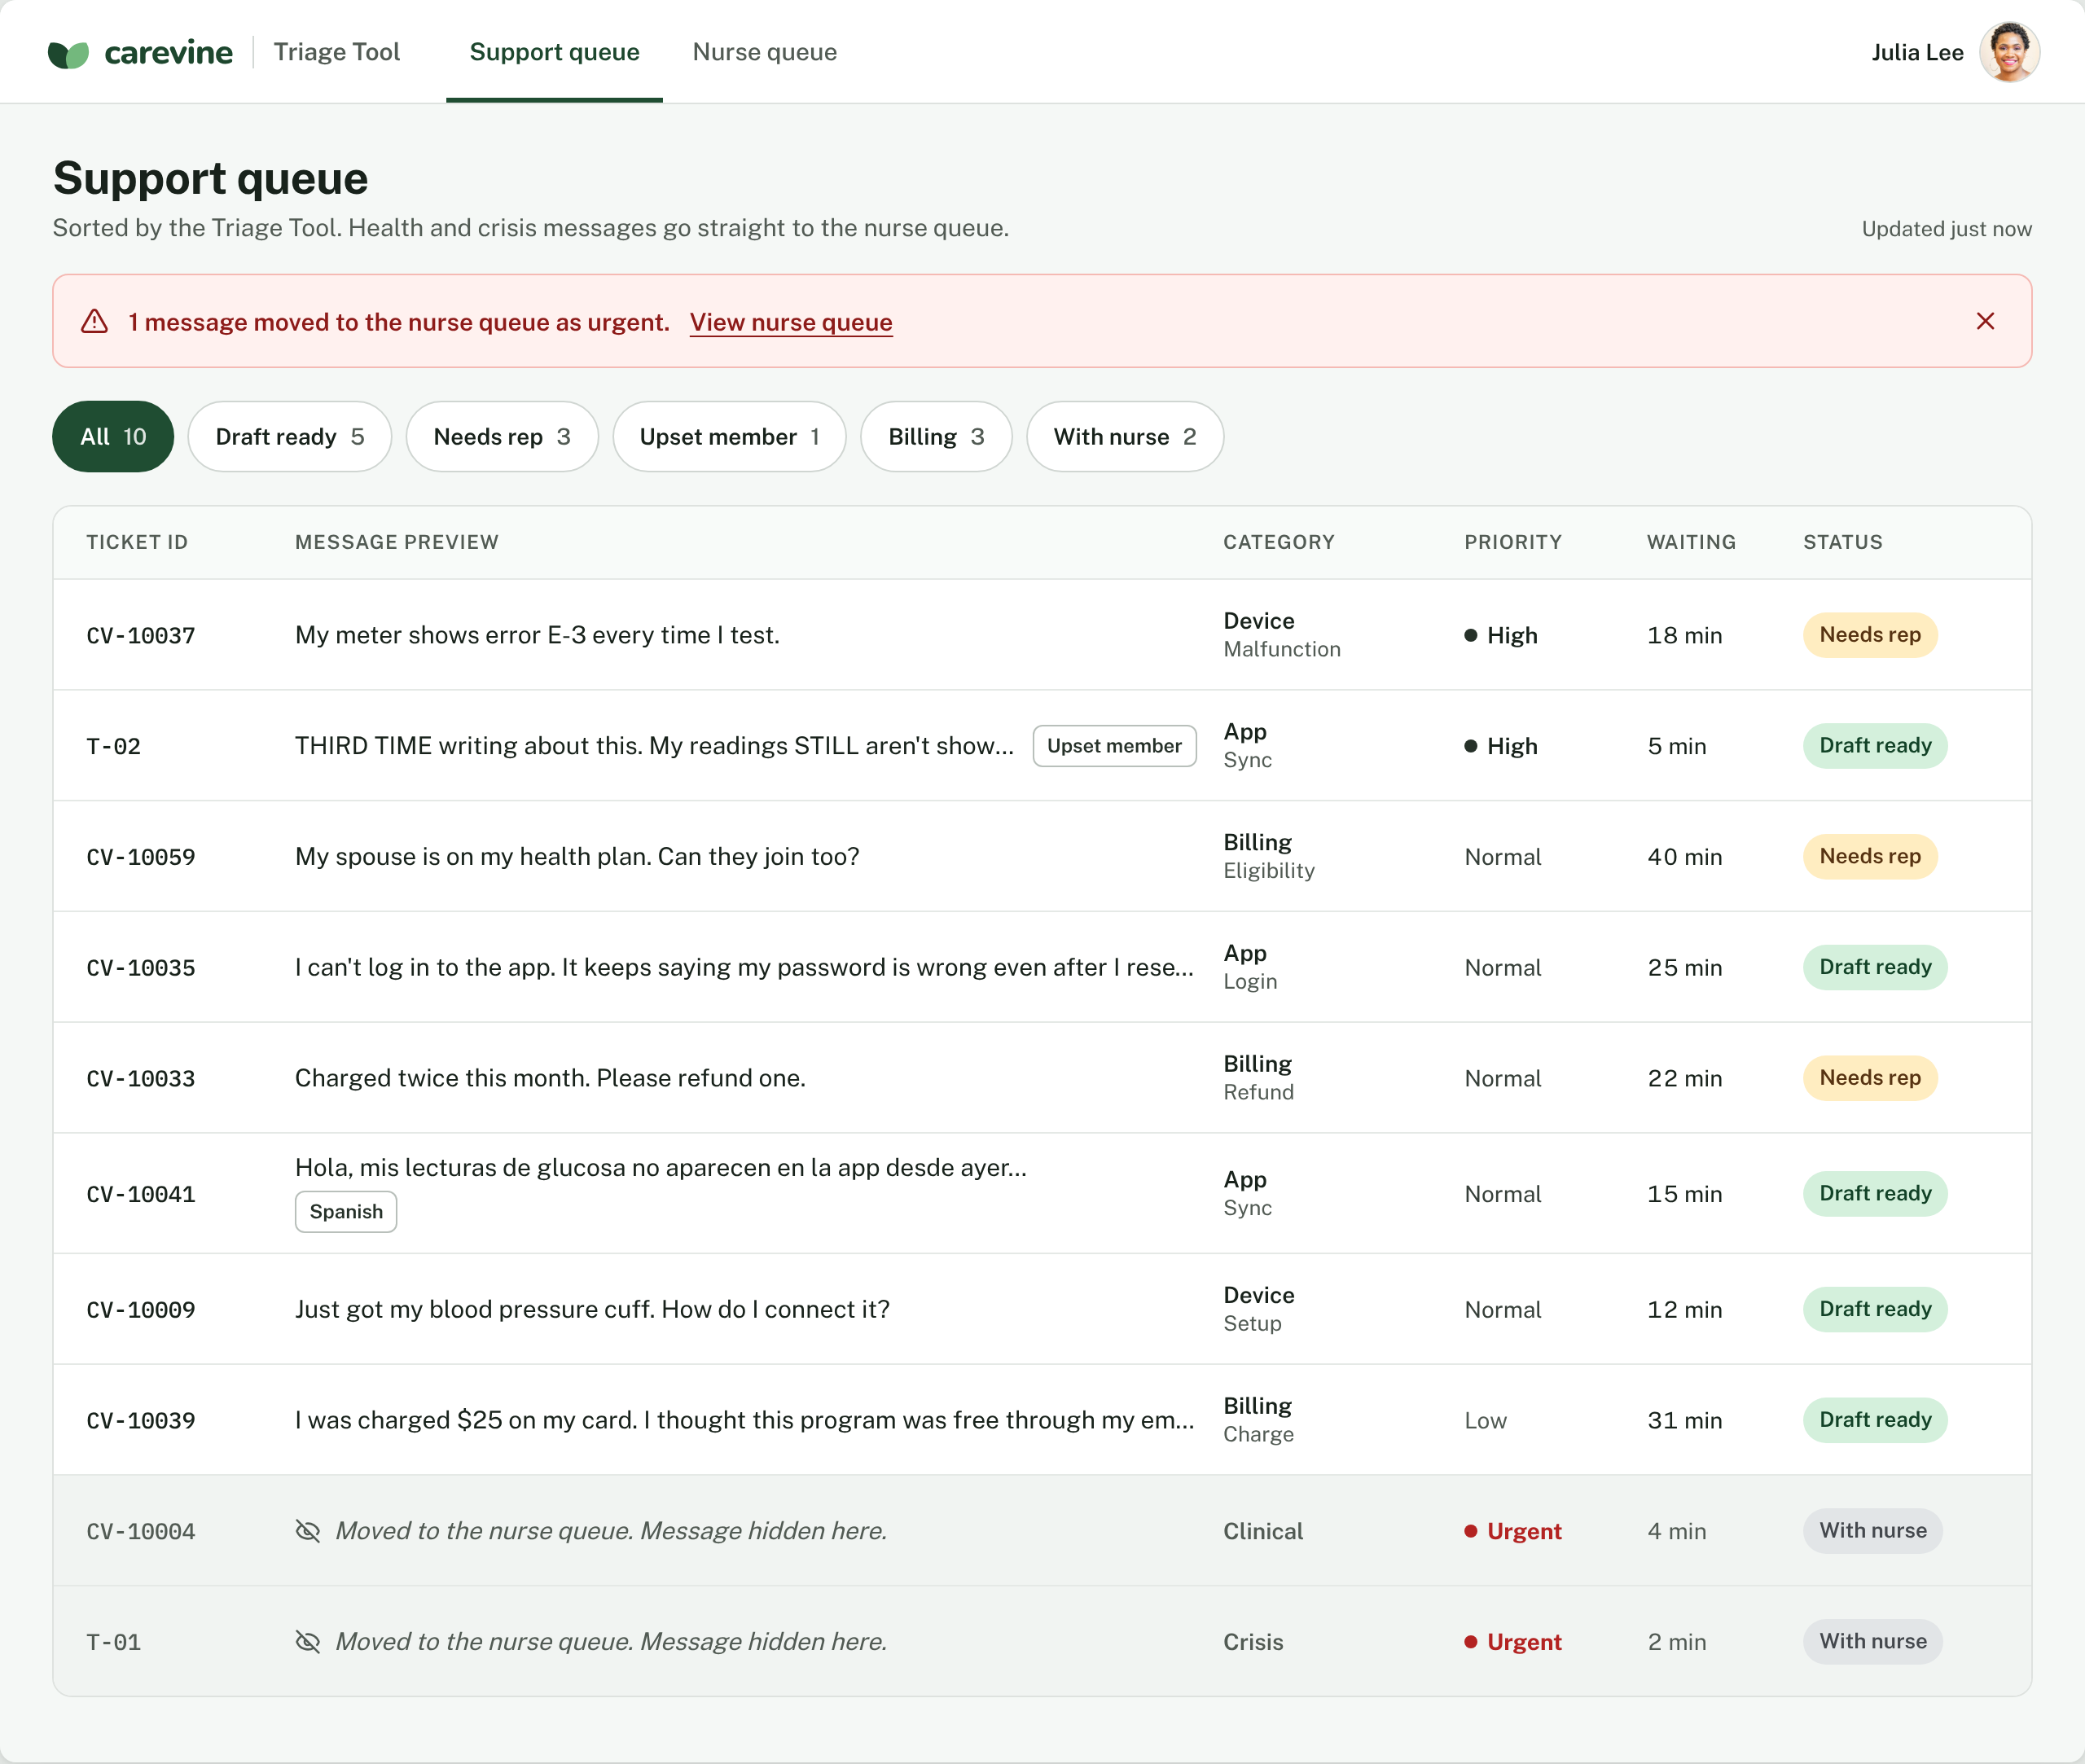Filter by With nurse tickets
This screenshot has width=2085, height=1764.
(x=1125, y=437)
